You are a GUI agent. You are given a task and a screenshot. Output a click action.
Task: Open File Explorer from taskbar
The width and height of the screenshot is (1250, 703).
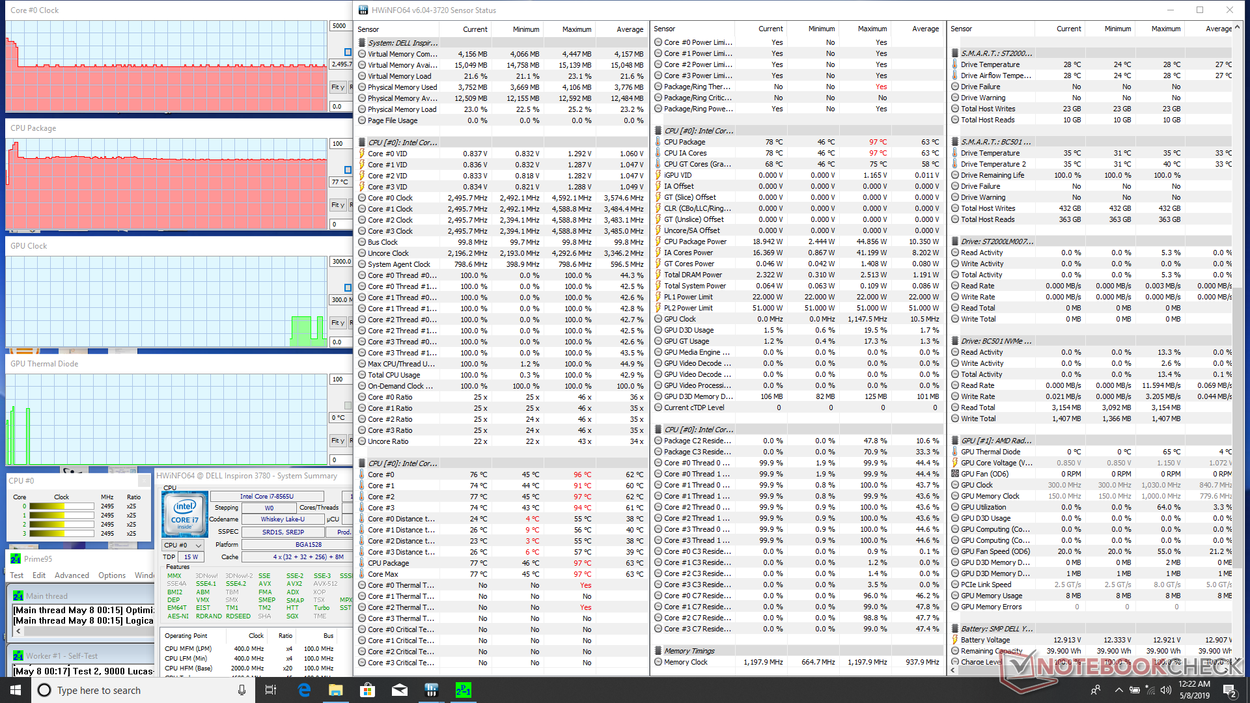(336, 690)
